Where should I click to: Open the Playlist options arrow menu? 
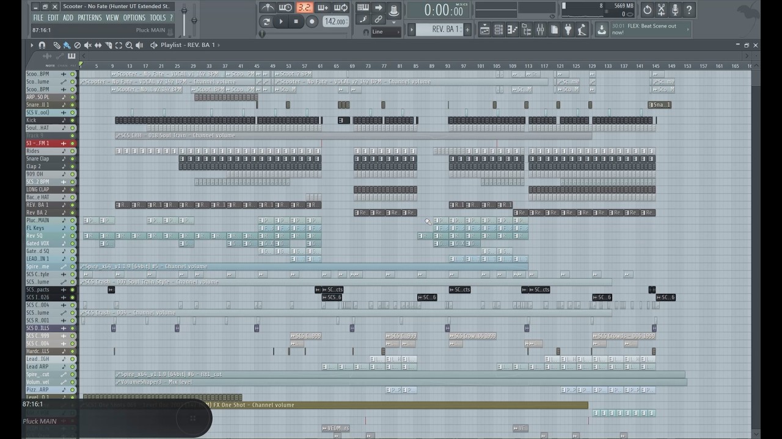(x=32, y=45)
